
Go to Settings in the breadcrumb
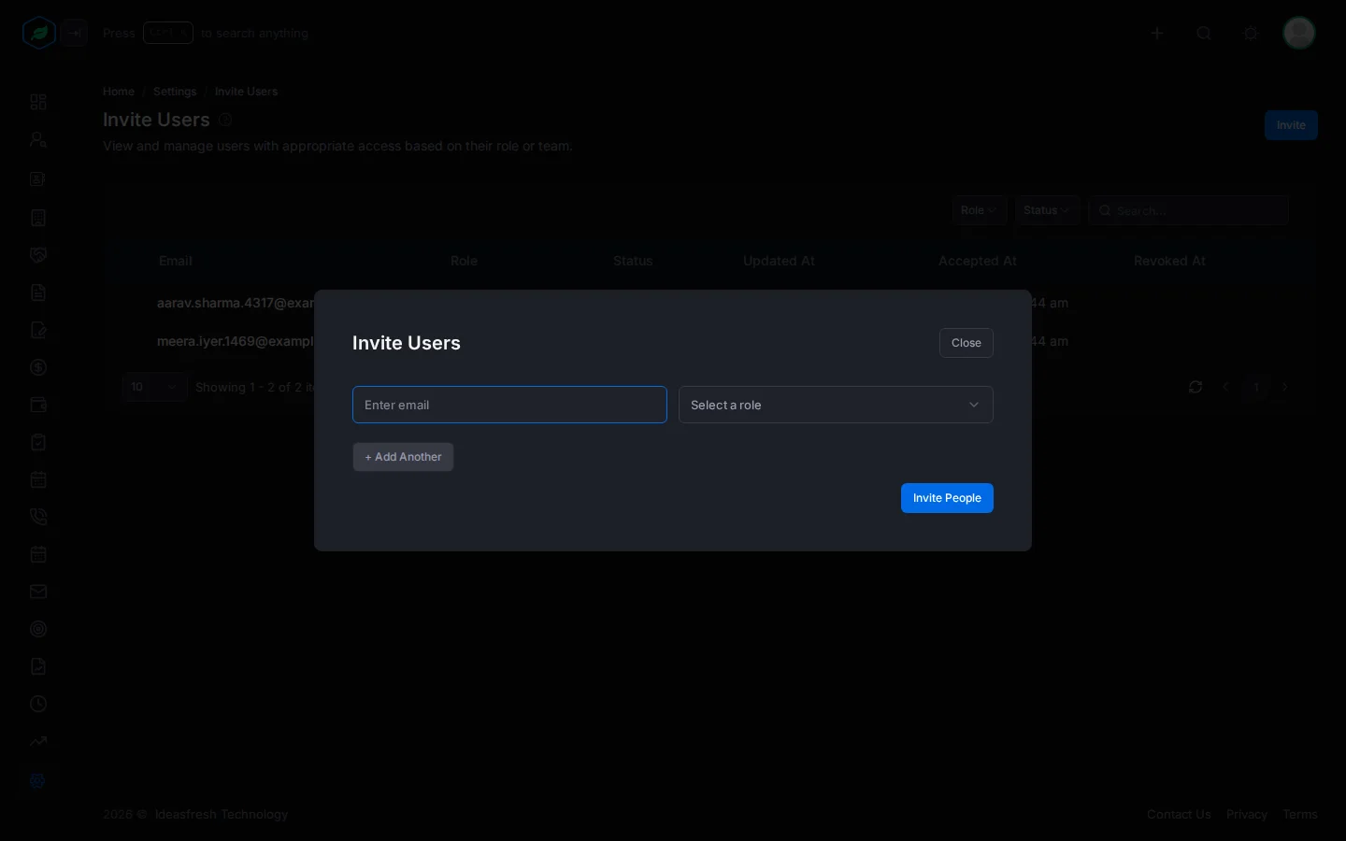click(x=175, y=92)
